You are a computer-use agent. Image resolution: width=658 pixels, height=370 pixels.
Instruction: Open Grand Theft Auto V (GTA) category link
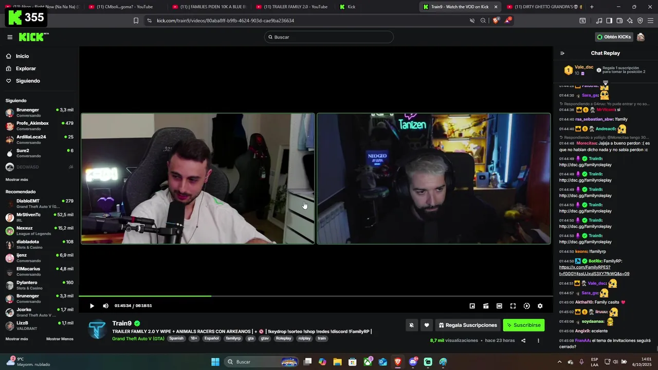point(138,339)
